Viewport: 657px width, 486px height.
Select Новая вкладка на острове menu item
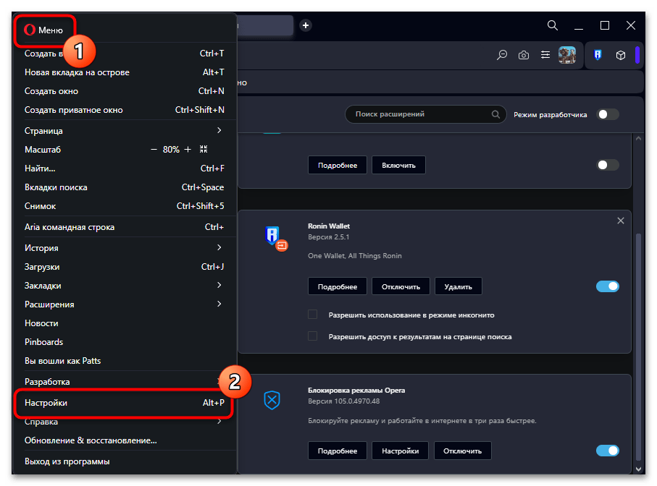[125, 72]
